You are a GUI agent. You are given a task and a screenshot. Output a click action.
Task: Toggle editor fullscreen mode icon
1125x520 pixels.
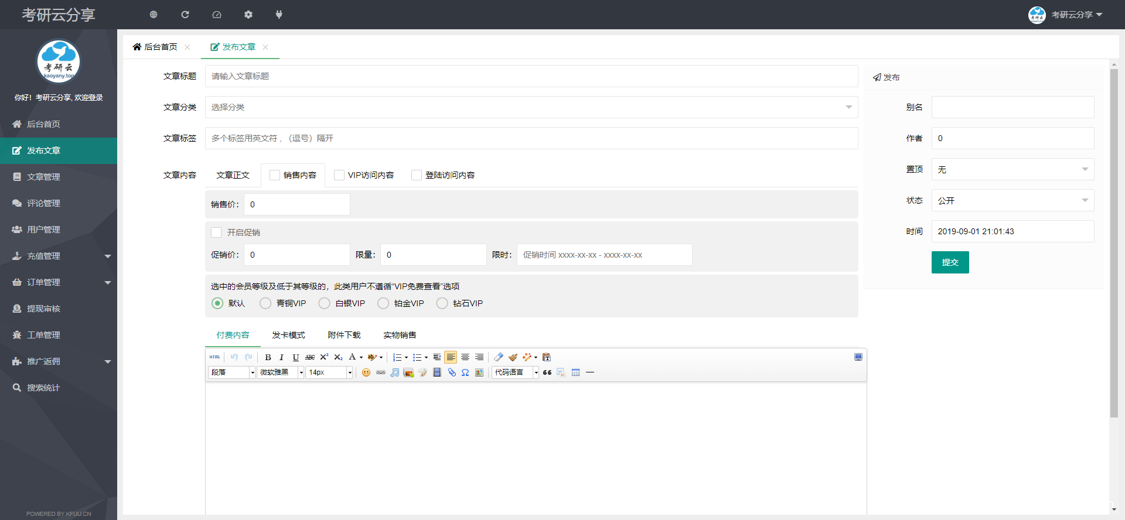(x=858, y=357)
